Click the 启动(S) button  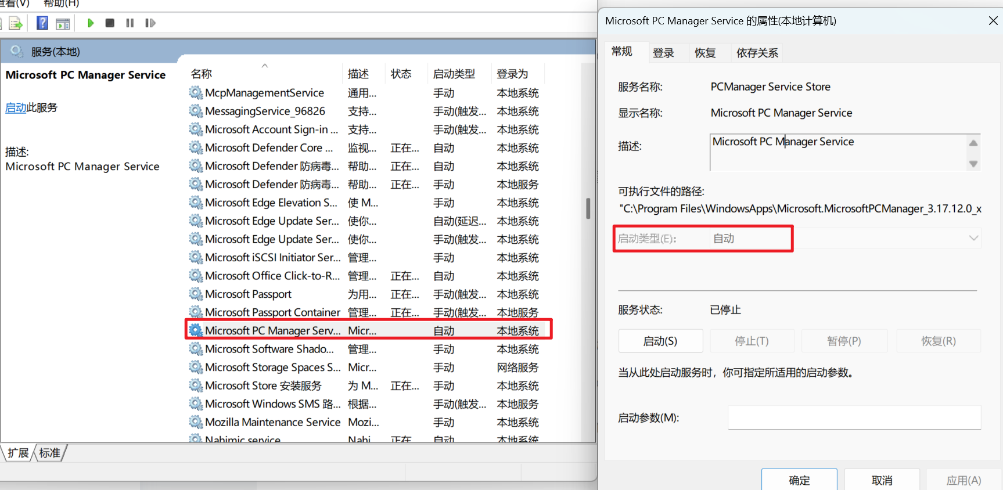click(x=660, y=341)
